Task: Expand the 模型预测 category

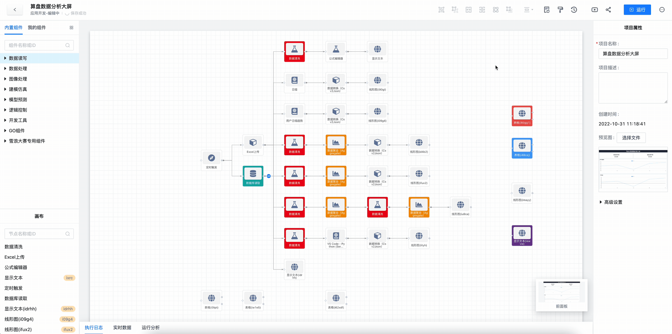Action: pos(18,100)
